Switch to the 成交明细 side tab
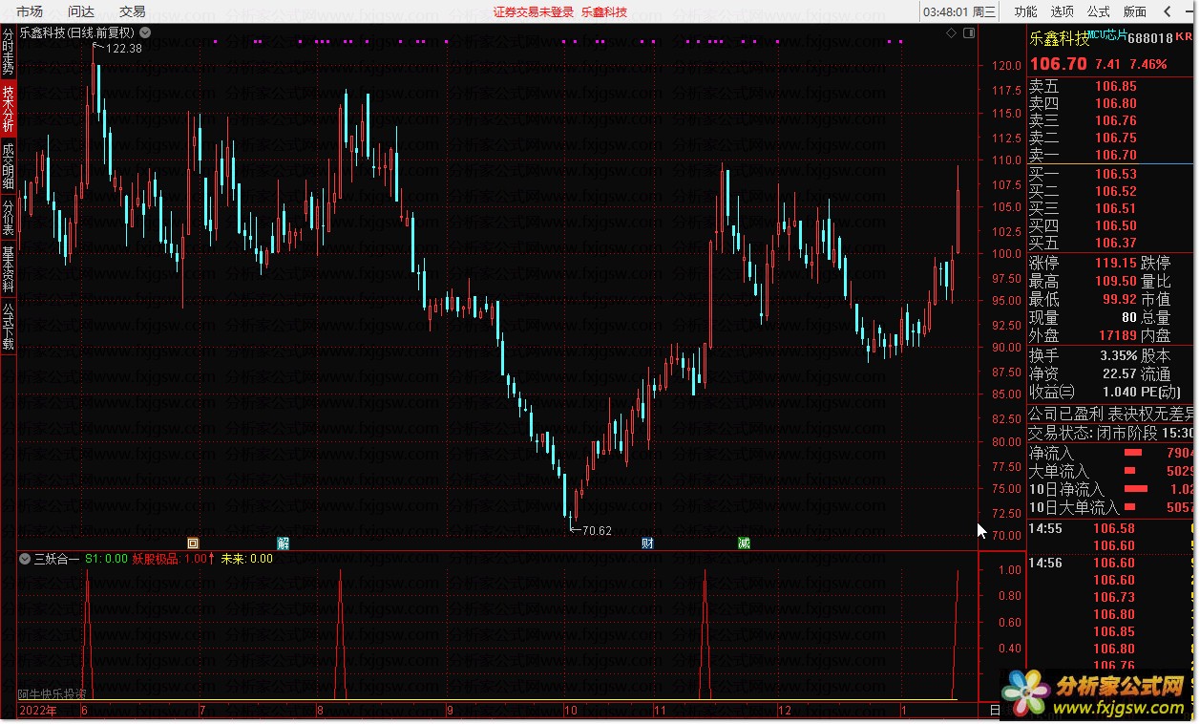Image resolution: width=1200 pixels, height=724 pixels. tap(8, 166)
